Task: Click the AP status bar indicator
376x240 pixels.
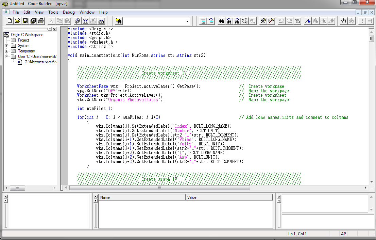Action: [x=343, y=234]
